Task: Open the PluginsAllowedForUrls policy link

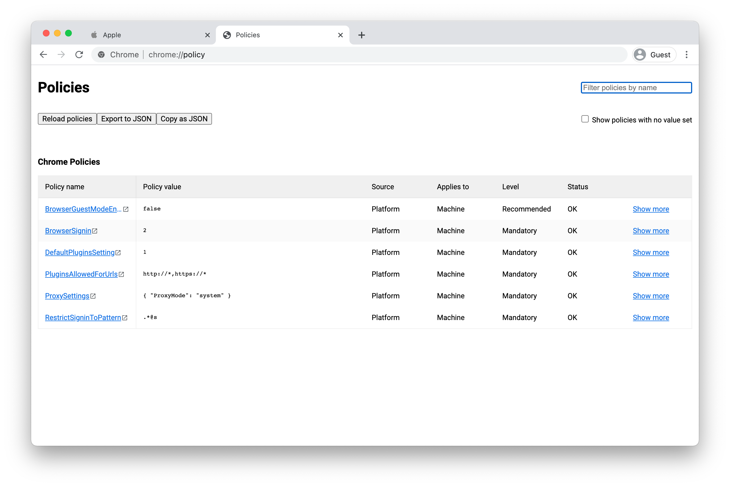Action: click(x=81, y=274)
